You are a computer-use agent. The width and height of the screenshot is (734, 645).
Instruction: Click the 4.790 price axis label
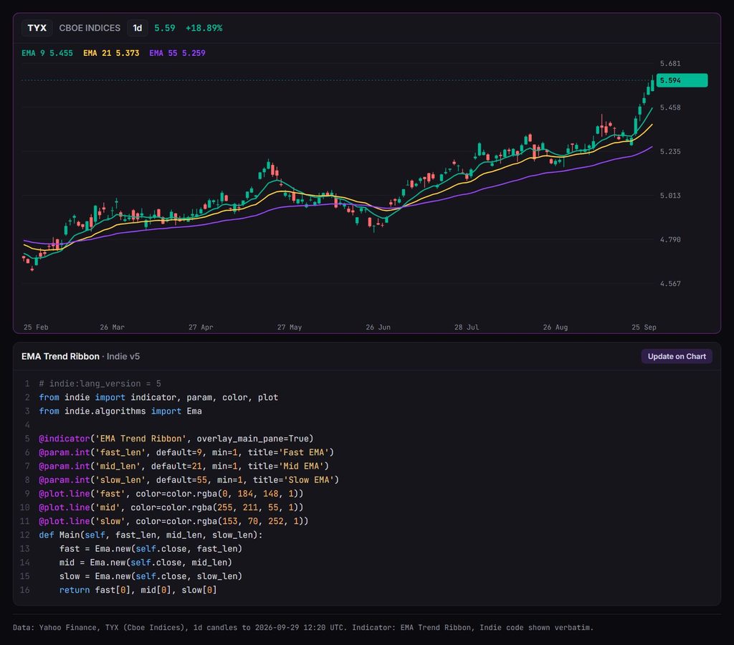(x=670, y=239)
